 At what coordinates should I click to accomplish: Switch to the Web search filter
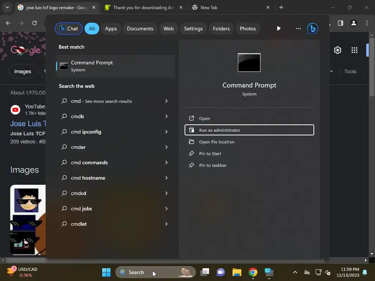(x=168, y=29)
